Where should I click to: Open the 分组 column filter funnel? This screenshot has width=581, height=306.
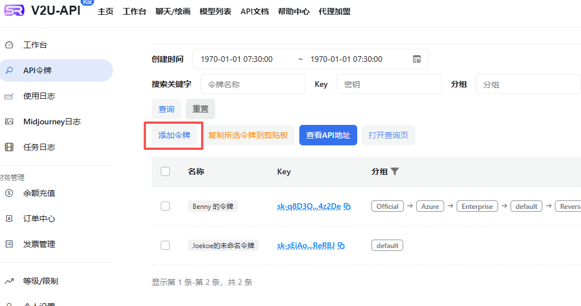[395, 171]
